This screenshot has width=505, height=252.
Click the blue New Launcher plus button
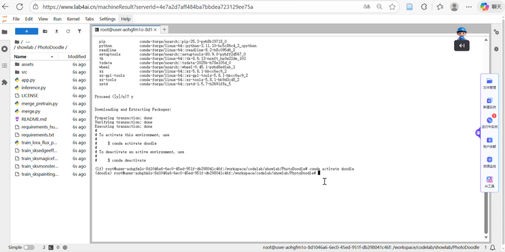(27, 31)
